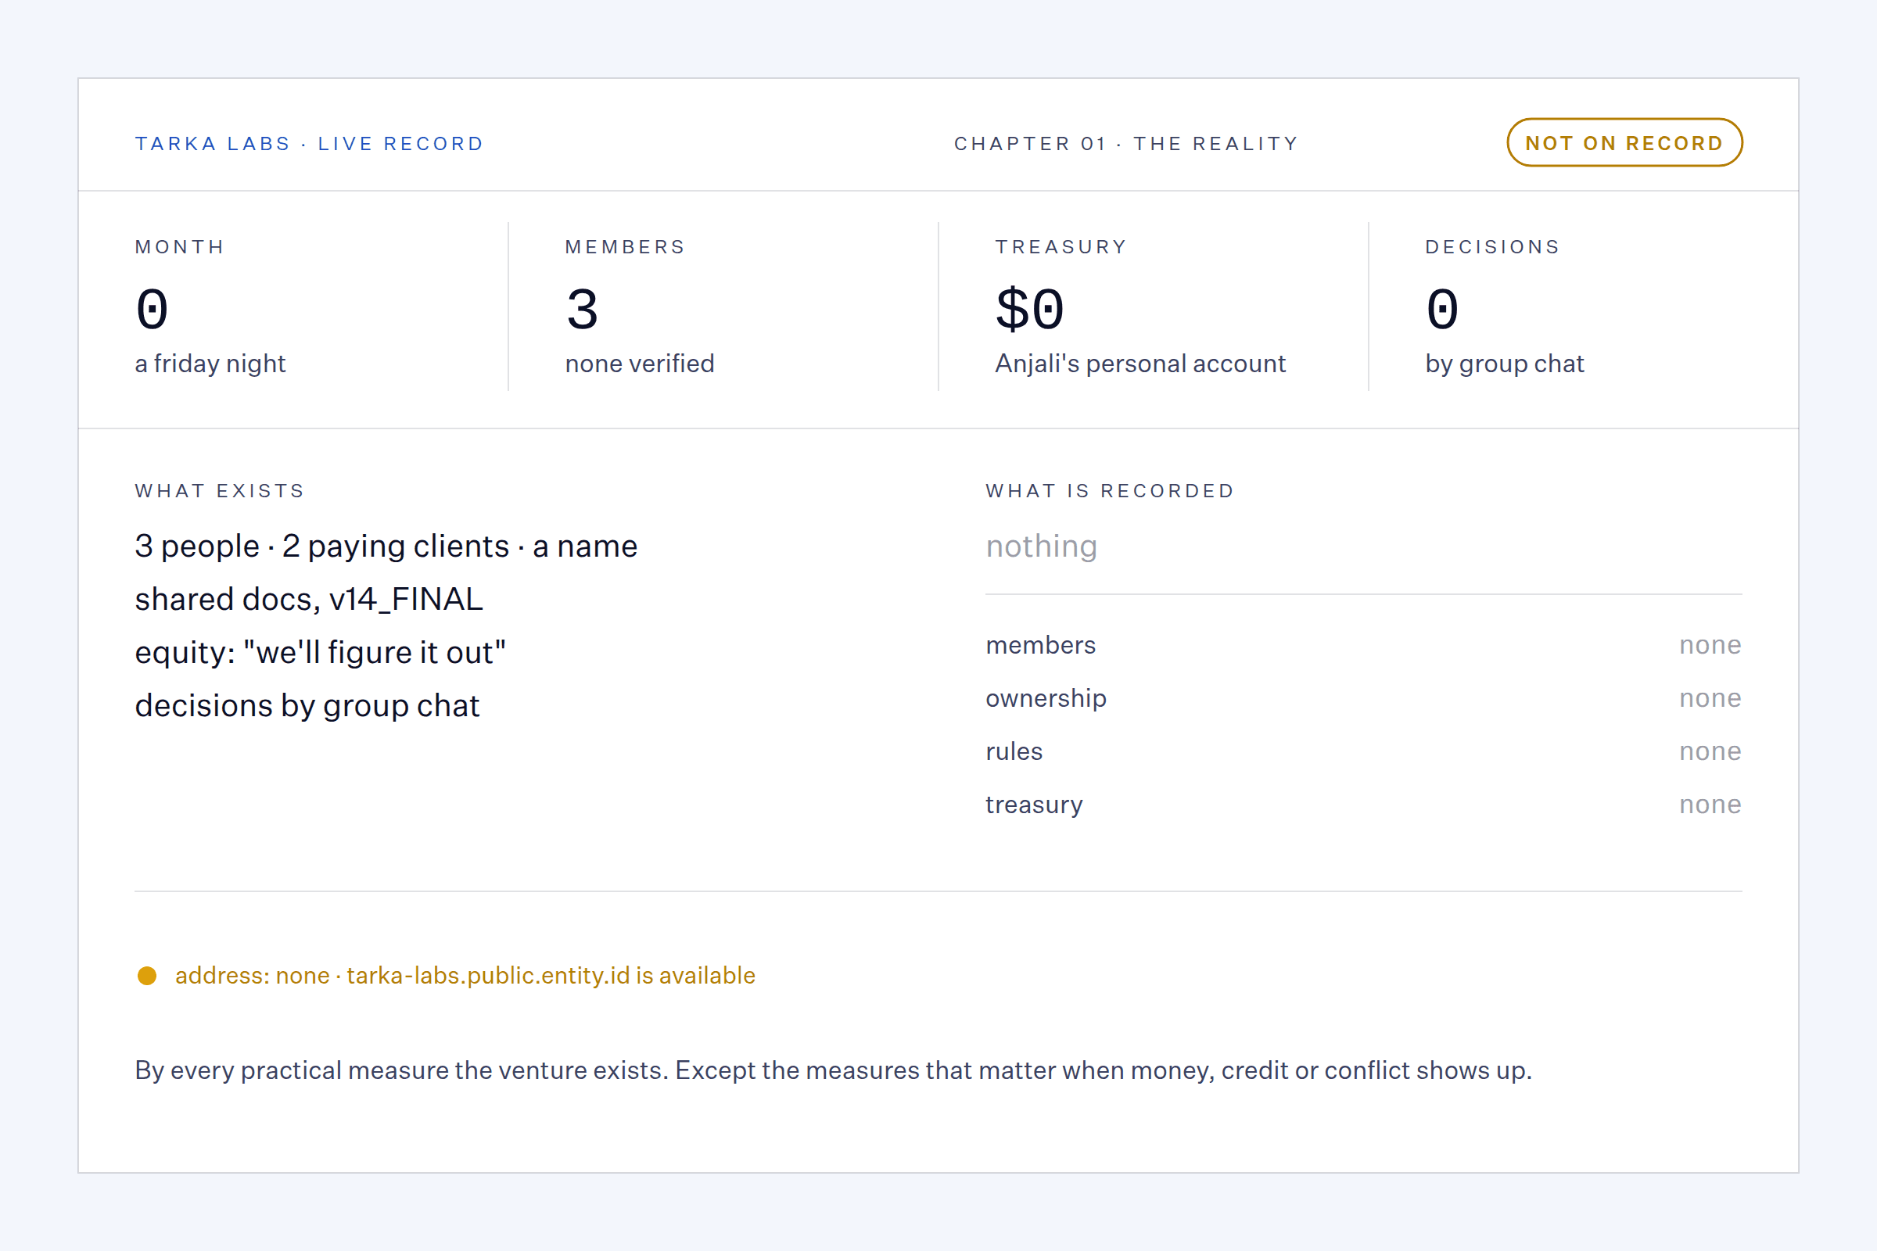Click the tarka-labs.public.entity.id availability line
This screenshot has height=1251, width=1877.
coord(465,975)
